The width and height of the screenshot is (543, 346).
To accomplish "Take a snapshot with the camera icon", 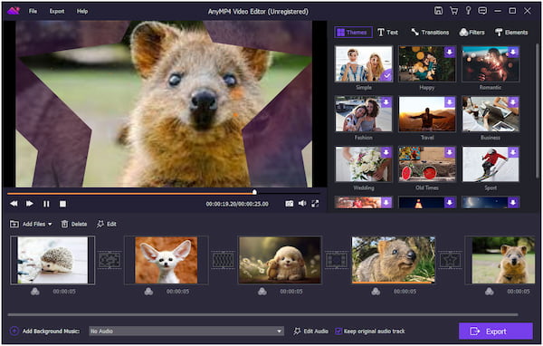I will 290,204.
